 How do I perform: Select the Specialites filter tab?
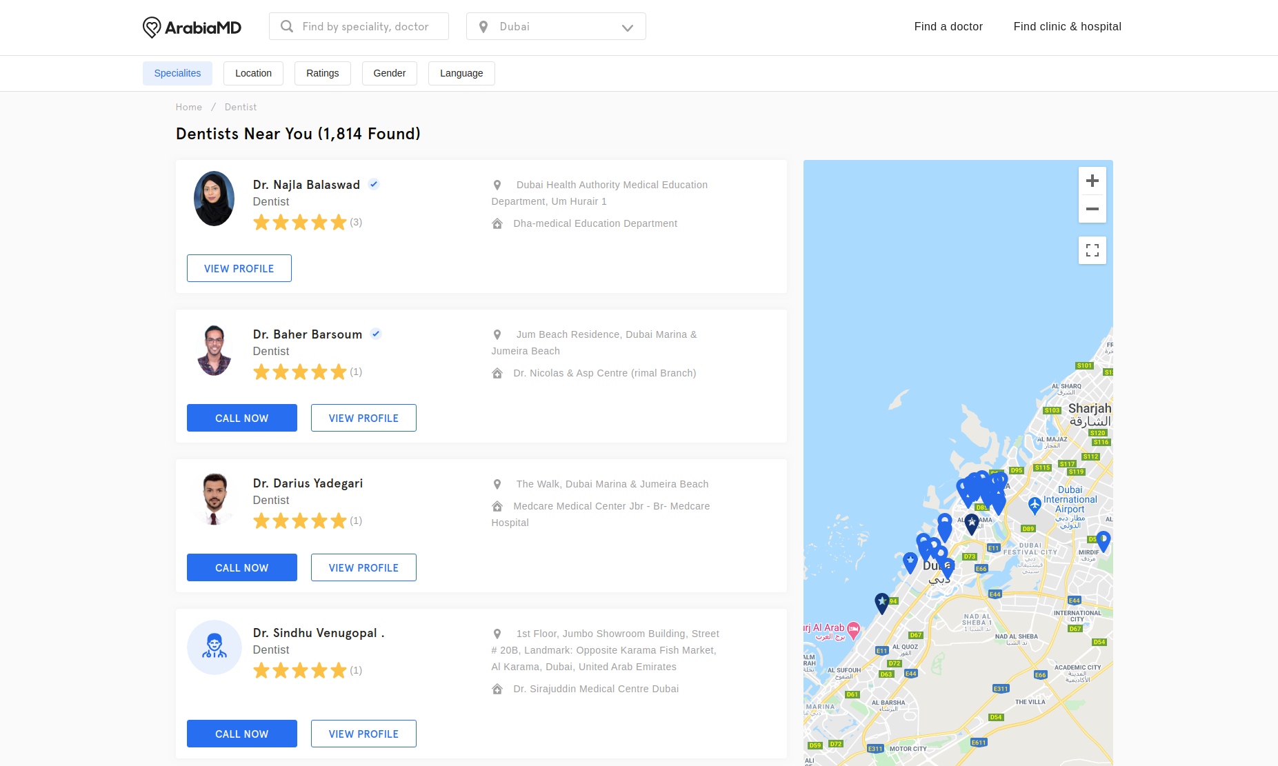(177, 73)
